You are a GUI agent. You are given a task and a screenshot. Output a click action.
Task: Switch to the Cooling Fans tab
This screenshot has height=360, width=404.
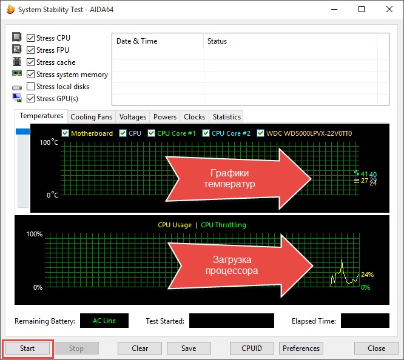(x=92, y=117)
